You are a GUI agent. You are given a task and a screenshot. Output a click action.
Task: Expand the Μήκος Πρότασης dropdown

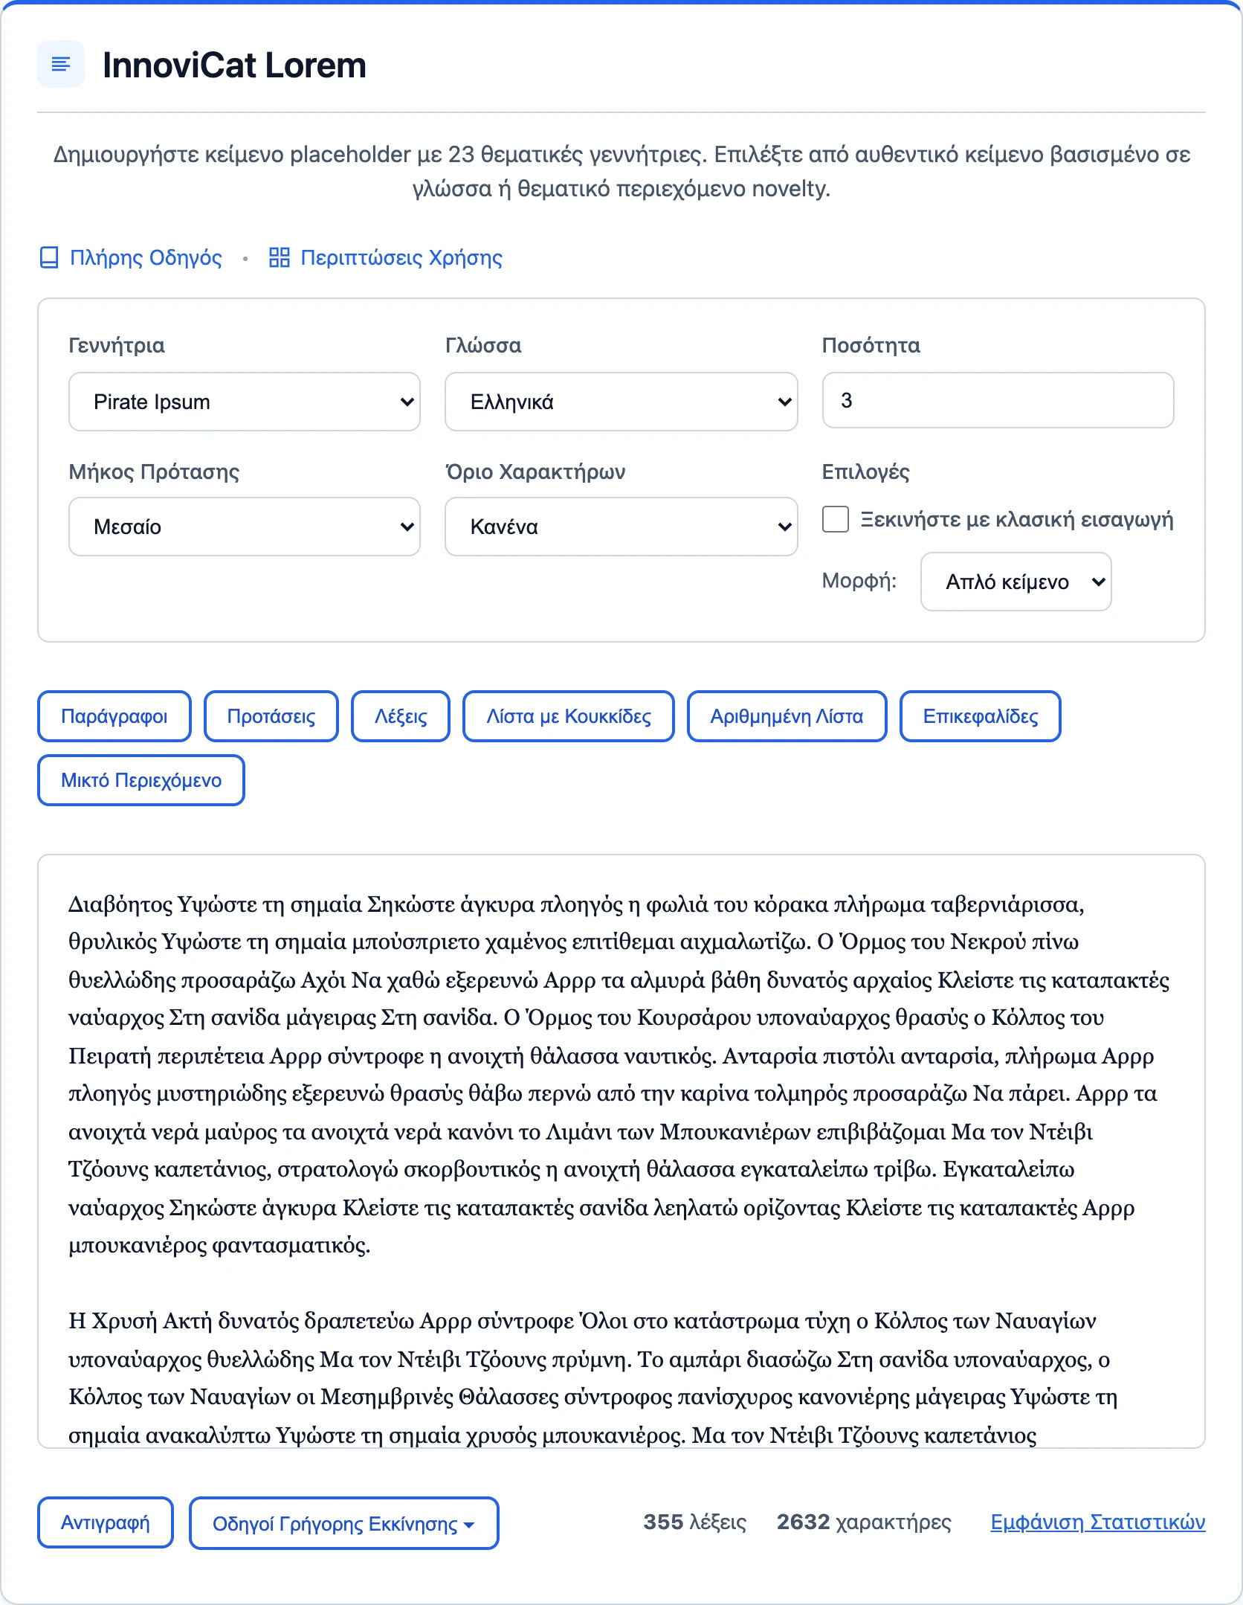[245, 527]
